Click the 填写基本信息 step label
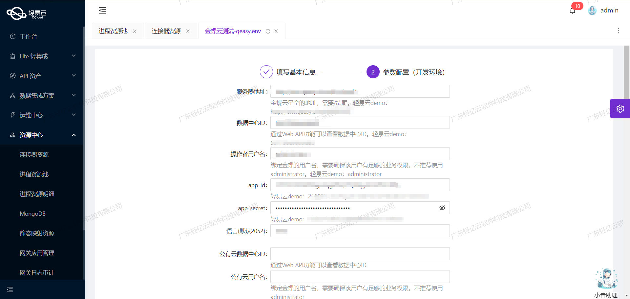This screenshot has height=299, width=630. 296,72
